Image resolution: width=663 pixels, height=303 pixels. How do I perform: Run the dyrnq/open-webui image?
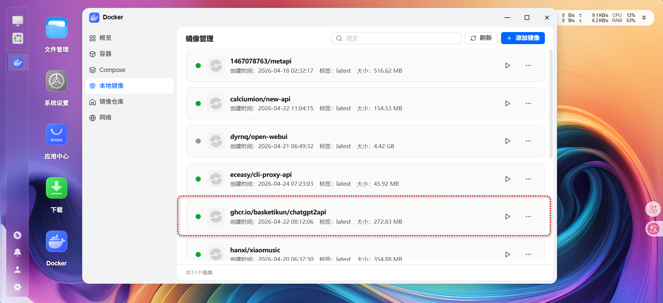pos(508,141)
